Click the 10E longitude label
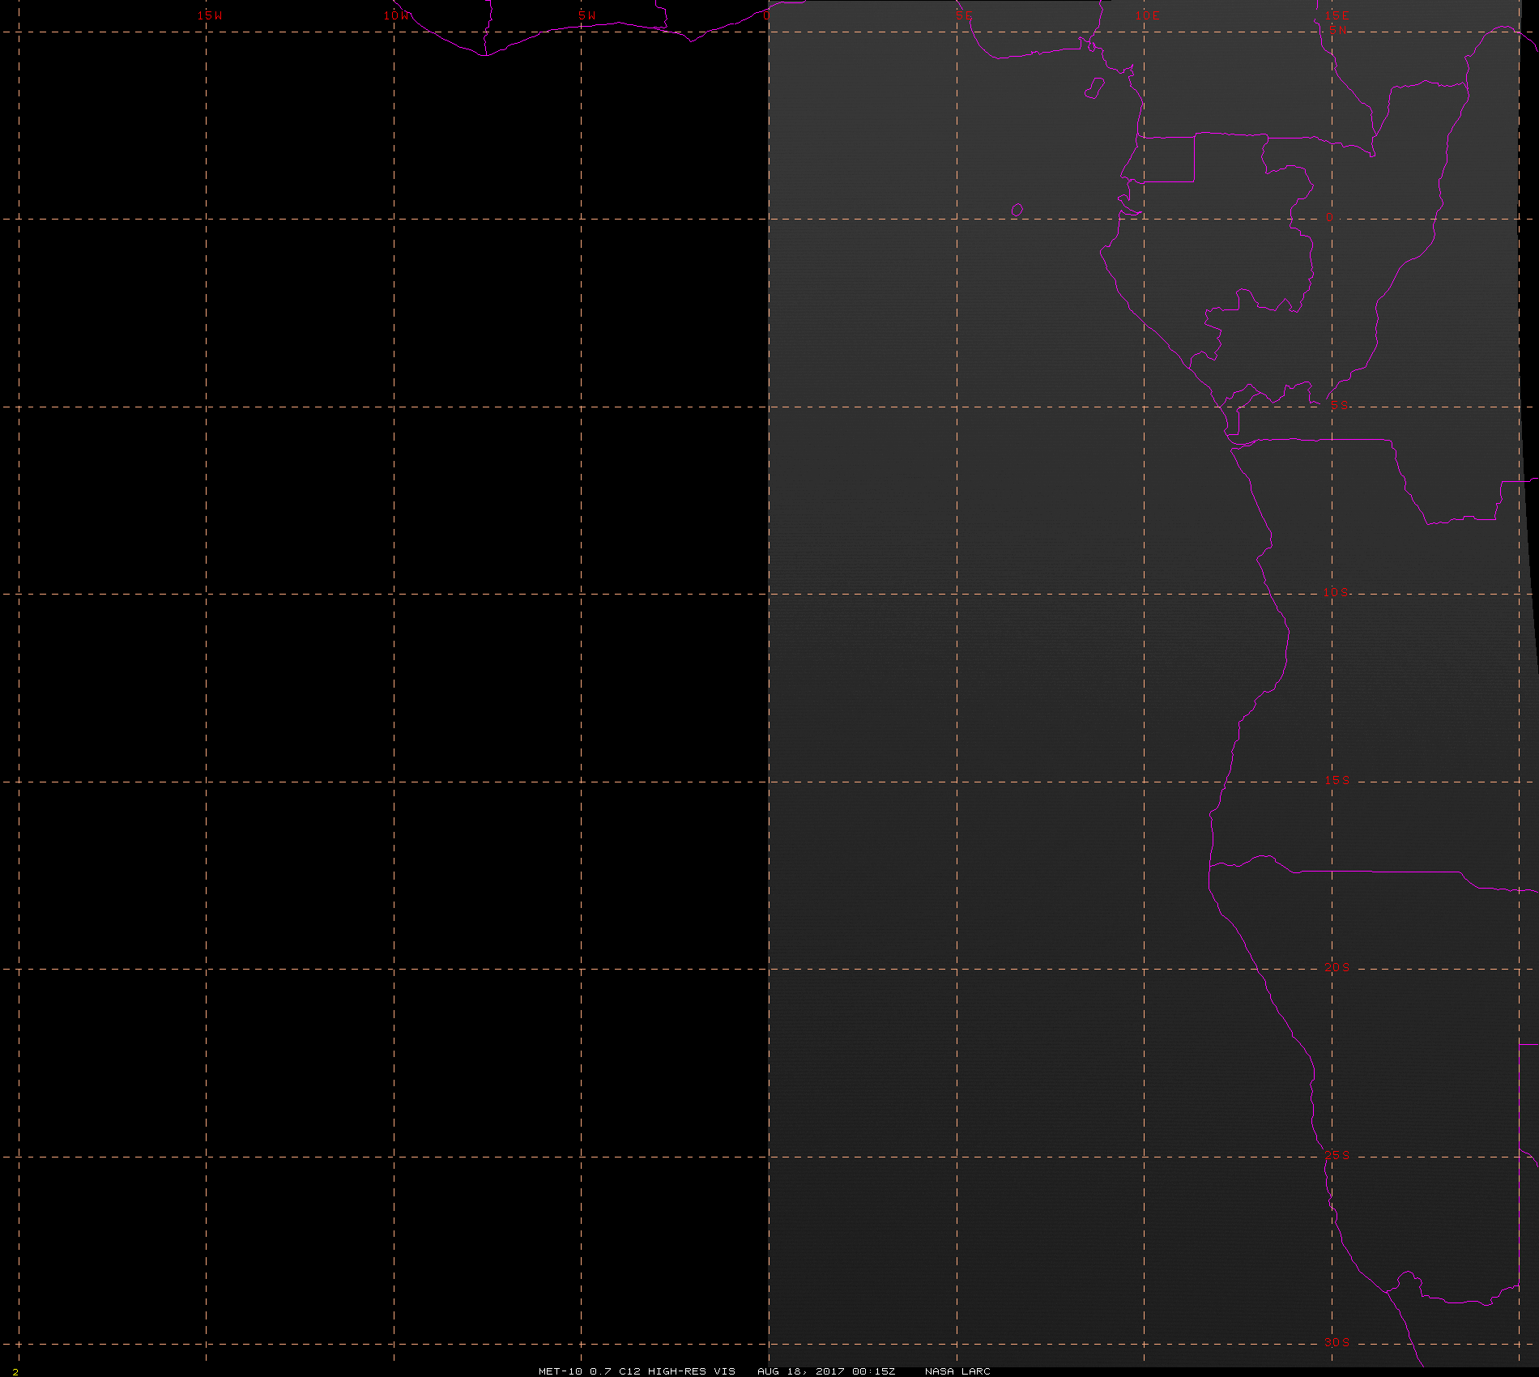The height and width of the screenshot is (1377, 1539). (x=1148, y=15)
